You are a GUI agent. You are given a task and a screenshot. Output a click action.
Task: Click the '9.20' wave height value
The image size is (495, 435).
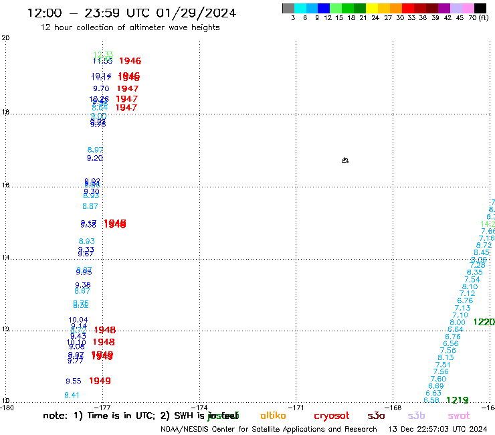(95, 158)
